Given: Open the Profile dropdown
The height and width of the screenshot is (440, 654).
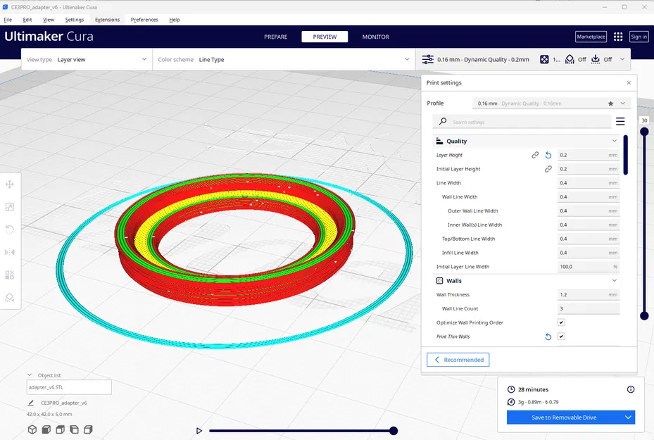Looking at the screenshot, I should [x=551, y=103].
